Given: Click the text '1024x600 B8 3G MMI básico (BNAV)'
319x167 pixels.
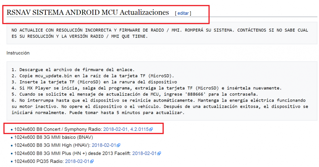Looking at the screenshot, I should click(x=54, y=137).
